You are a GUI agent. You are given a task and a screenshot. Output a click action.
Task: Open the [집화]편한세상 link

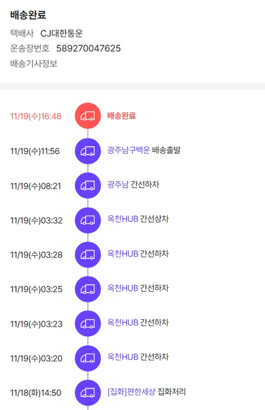tap(131, 392)
